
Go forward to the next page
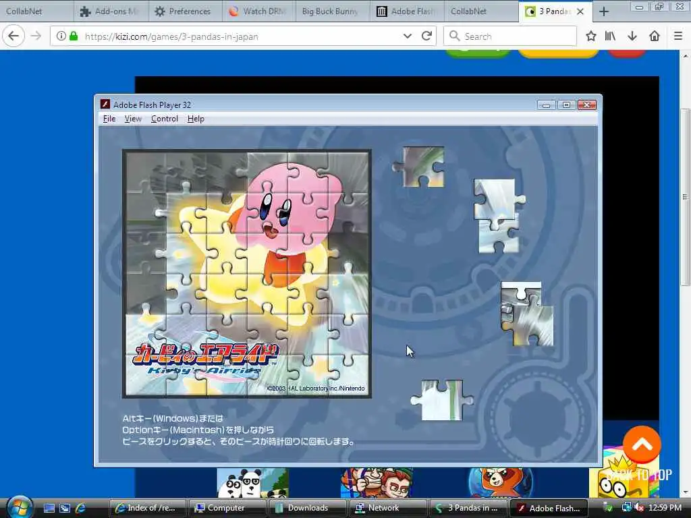[x=36, y=36]
